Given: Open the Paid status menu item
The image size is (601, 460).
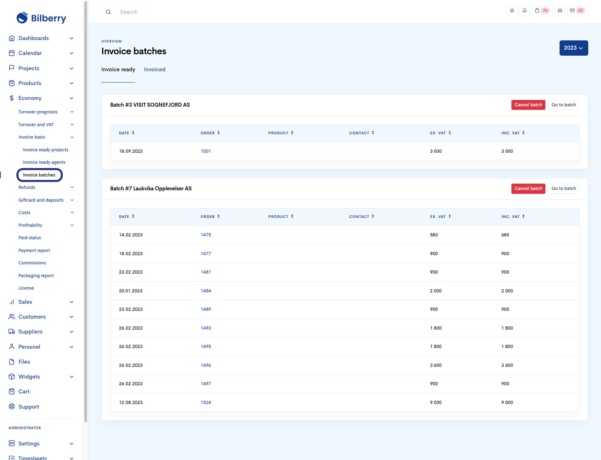Looking at the screenshot, I should pyautogui.click(x=30, y=238).
